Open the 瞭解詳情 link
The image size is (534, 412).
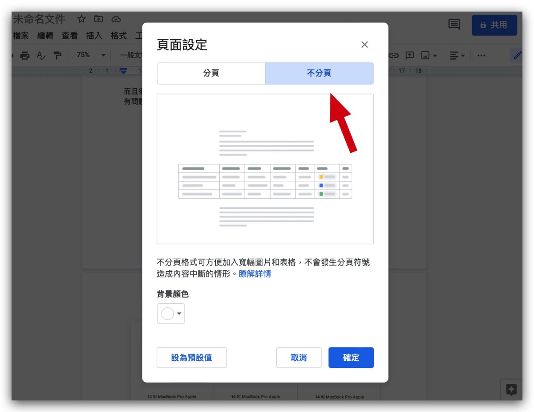[x=255, y=274]
